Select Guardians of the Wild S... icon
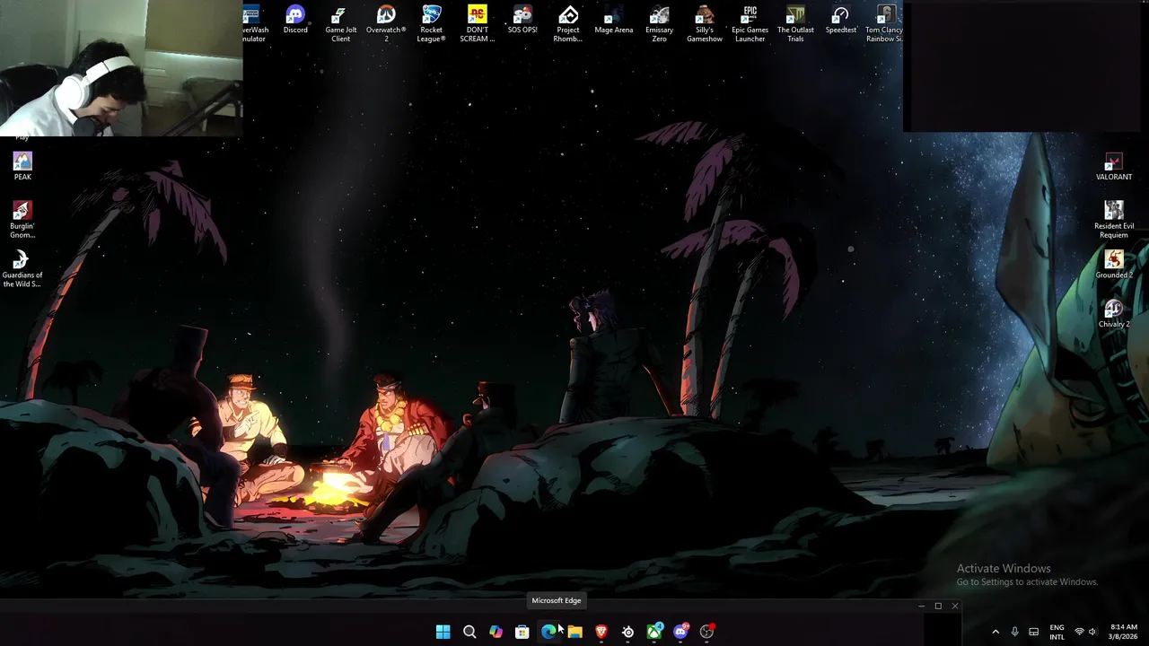 click(x=22, y=269)
